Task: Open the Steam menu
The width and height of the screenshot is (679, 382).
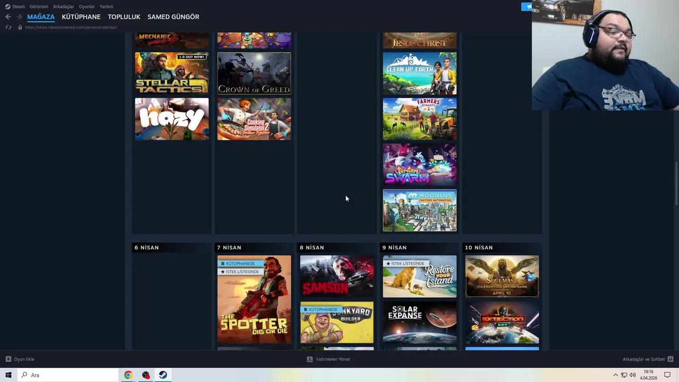Action: (19, 6)
